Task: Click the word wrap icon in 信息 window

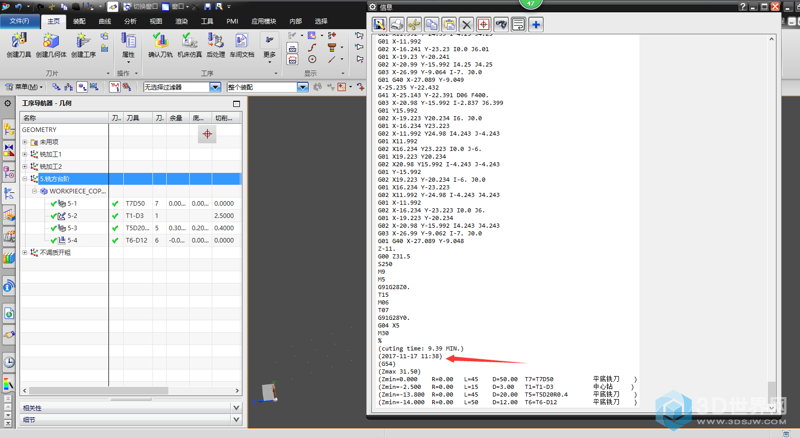Action: [519, 25]
